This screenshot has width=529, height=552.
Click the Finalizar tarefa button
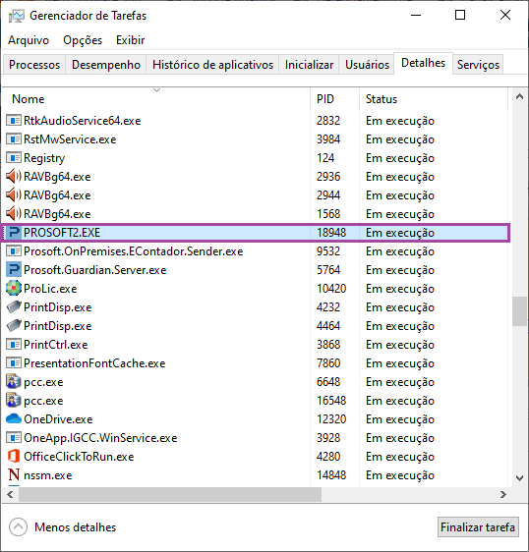pyautogui.click(x=478, y=527)
